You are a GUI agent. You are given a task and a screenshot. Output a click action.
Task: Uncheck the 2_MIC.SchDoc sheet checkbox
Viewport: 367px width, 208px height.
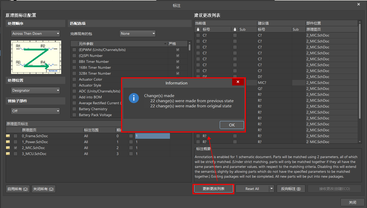click(x=15, y=148)
